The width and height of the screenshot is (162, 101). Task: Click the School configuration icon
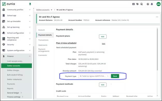4,33
